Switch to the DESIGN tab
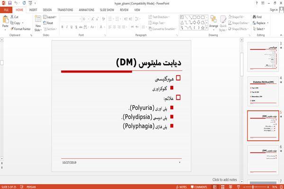This screenshot has height=189, width=284. point(47,10)
